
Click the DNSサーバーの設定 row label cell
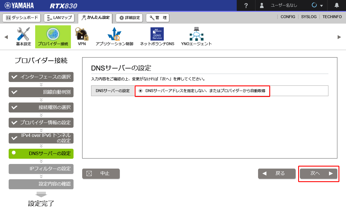point(113,91)
